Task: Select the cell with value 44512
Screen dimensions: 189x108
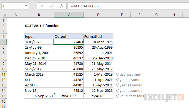Action: pyautogui.click(x=69, y=90)
